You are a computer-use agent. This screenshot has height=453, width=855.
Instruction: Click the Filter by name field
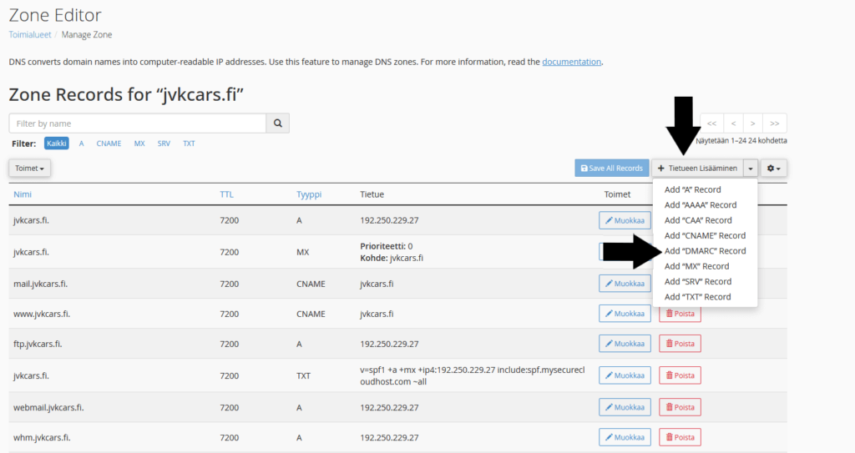click(x=138, y=123)
